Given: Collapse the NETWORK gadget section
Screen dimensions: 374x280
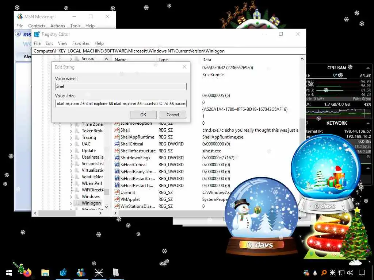Looking at the screenshot, I should click(x=368, y=123).
